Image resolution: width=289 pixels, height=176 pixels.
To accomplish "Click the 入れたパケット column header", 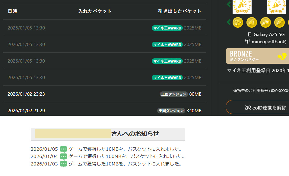I will pyautogui.click(x=95, y=11).
